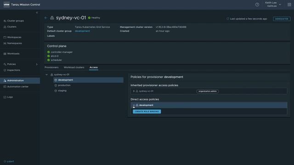This screenshot has height=165, width=294.
Task: Click the Policies sidebar icon
Action: (5, 64)
